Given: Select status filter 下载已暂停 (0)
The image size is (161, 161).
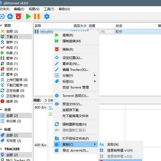Looking at the screenshot, I should (16, 85).
